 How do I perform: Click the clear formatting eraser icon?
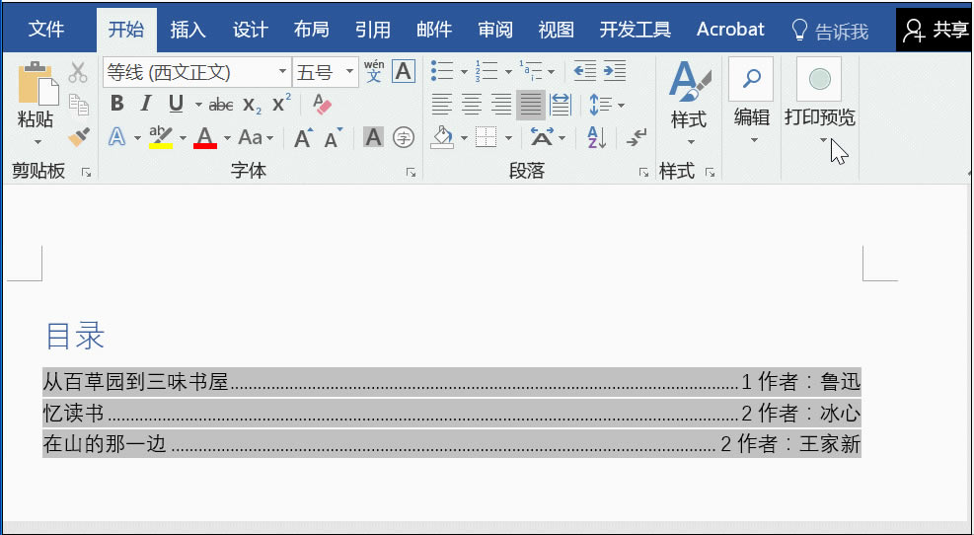click(x=322, y=105)
